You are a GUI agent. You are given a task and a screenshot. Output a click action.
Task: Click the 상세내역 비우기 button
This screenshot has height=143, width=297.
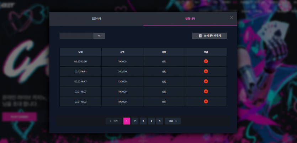pyautogui.click(x=209, y=36)
